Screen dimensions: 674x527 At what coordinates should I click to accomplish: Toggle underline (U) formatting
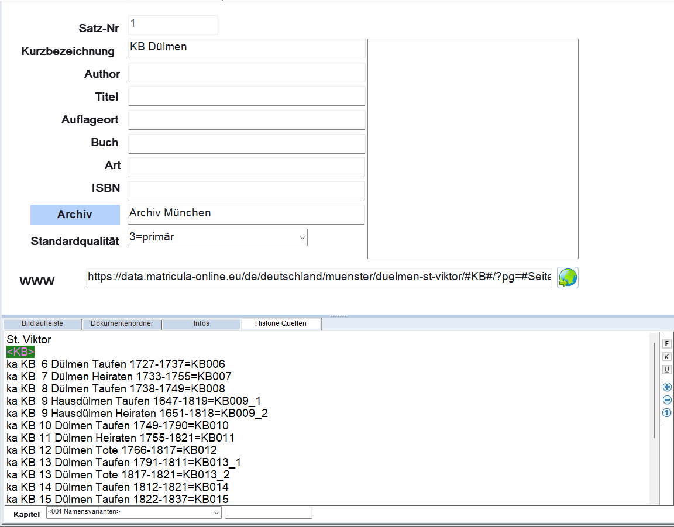[x=667, y=369]
